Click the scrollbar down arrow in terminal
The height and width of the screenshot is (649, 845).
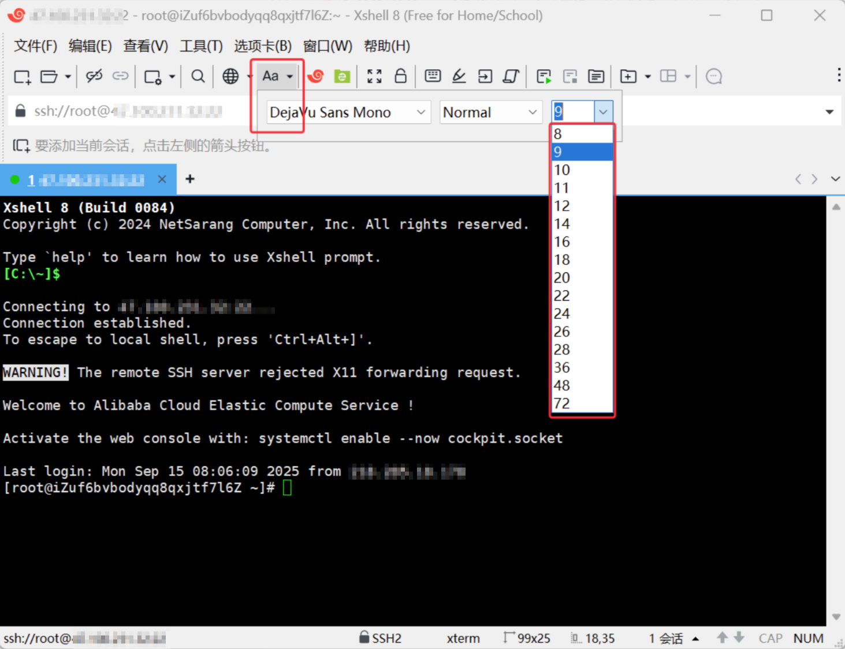point(836,617)
